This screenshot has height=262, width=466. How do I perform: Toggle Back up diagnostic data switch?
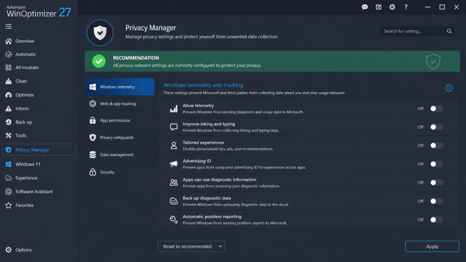pos(436,201)
